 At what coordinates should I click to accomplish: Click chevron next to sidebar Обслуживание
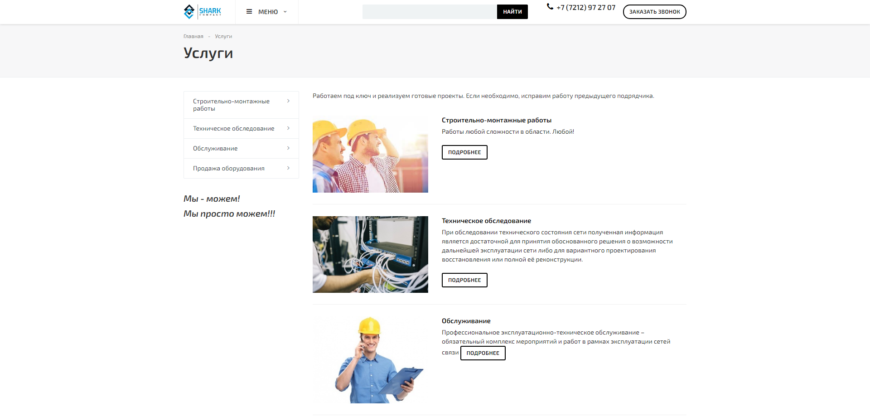288,148
